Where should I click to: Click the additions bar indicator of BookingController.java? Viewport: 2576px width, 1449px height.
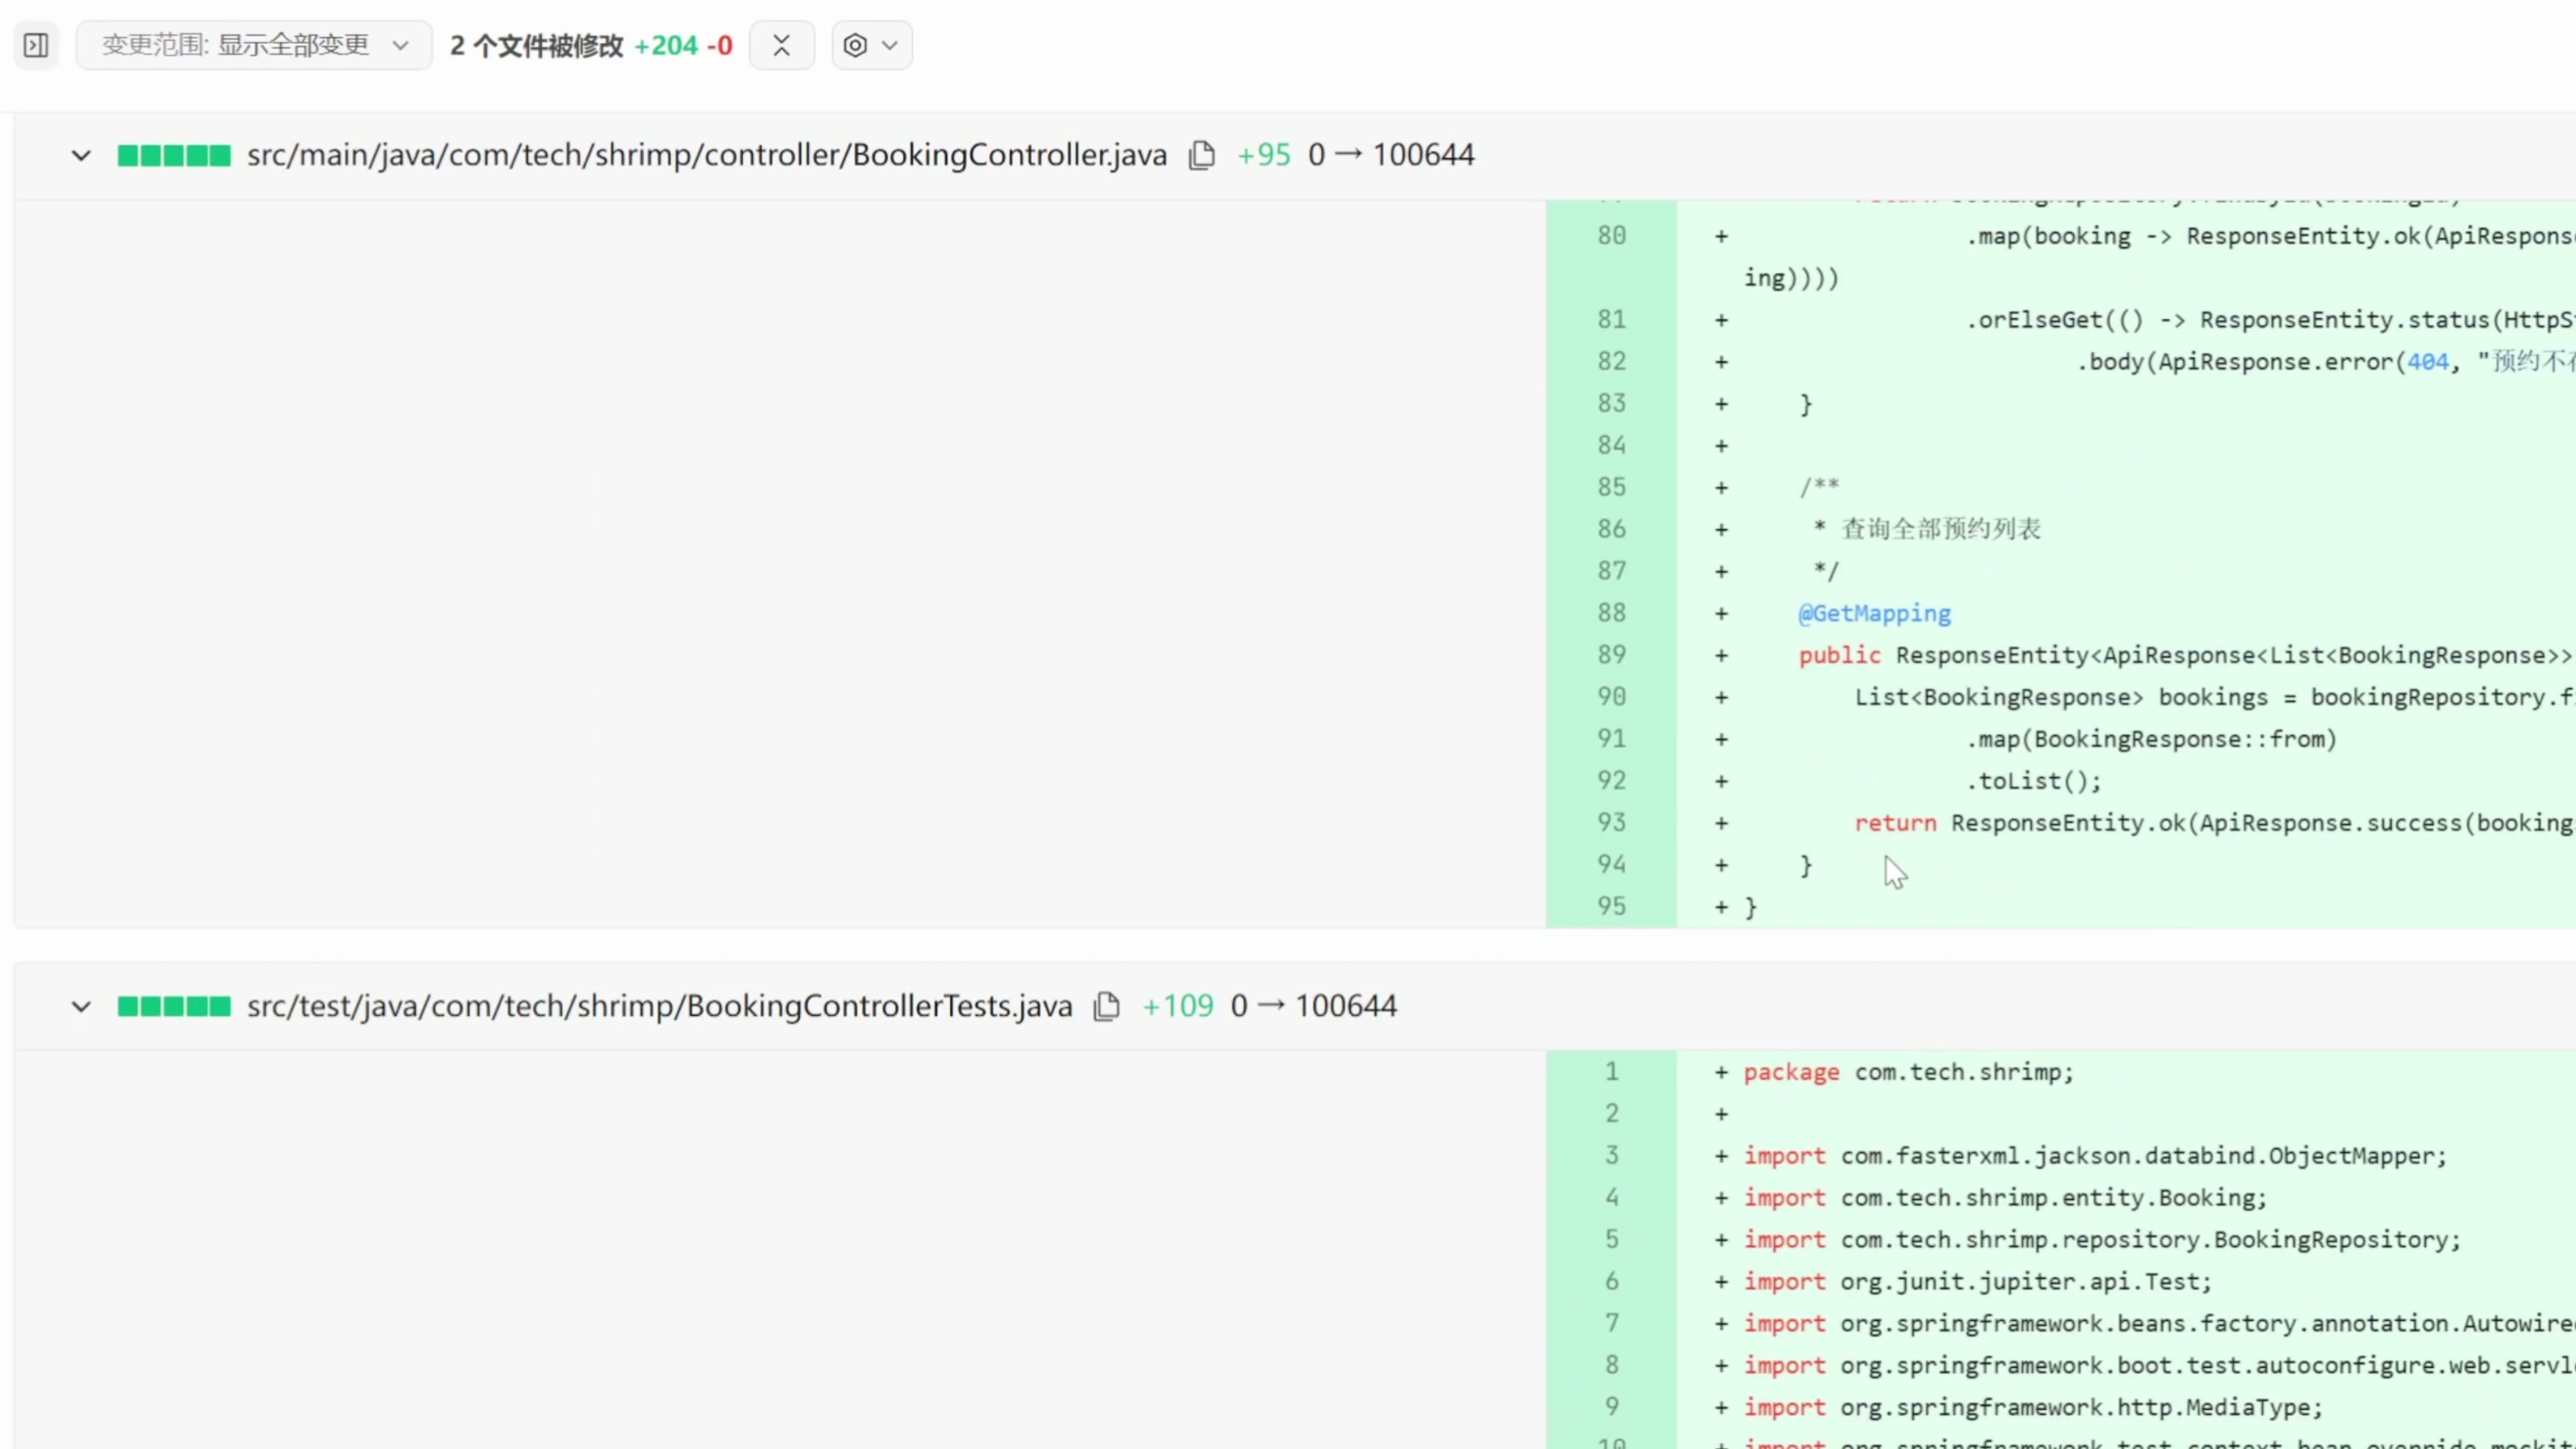[x=174, y=156]
